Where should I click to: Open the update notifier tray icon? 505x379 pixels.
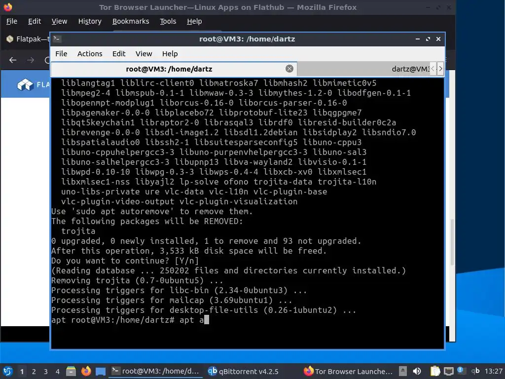[461, 371]
